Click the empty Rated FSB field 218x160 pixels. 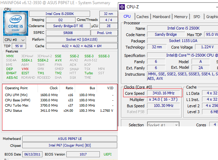click(x=163, y=112)
